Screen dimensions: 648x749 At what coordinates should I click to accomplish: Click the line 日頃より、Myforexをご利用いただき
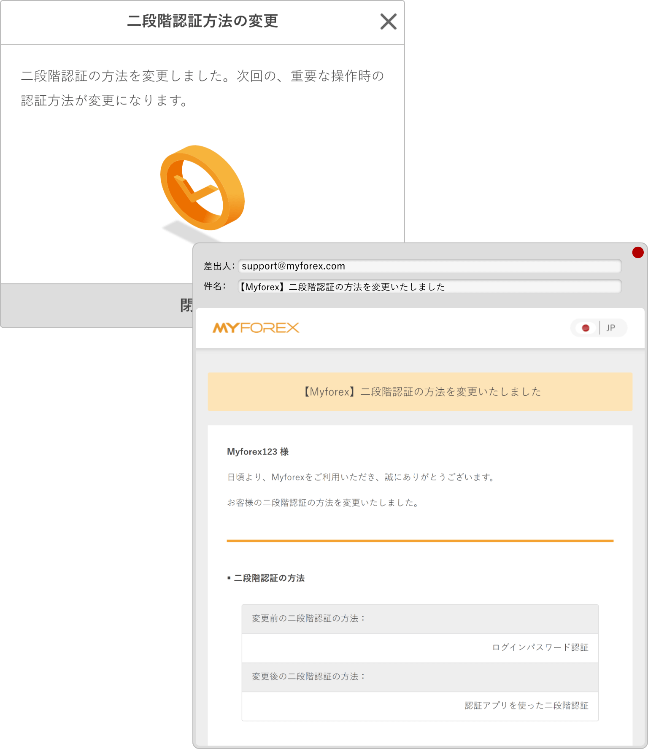pos(361,477)
